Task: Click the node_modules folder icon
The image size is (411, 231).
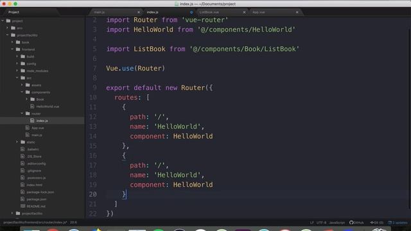Action: pyautogui.click(x=23, y=71)
